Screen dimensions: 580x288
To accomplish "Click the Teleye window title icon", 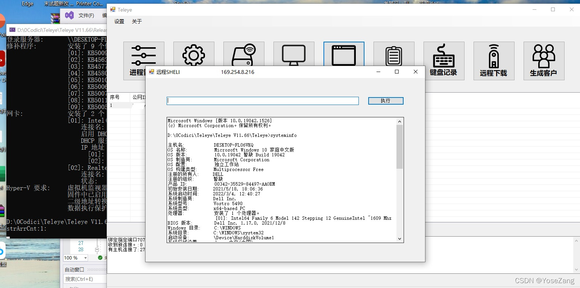I will pyautogui.click(x=113, y=10).
